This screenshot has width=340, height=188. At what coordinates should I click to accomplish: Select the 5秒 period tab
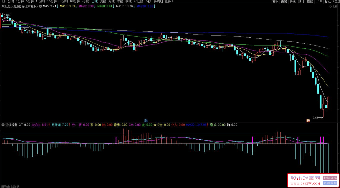pos(149,1)
